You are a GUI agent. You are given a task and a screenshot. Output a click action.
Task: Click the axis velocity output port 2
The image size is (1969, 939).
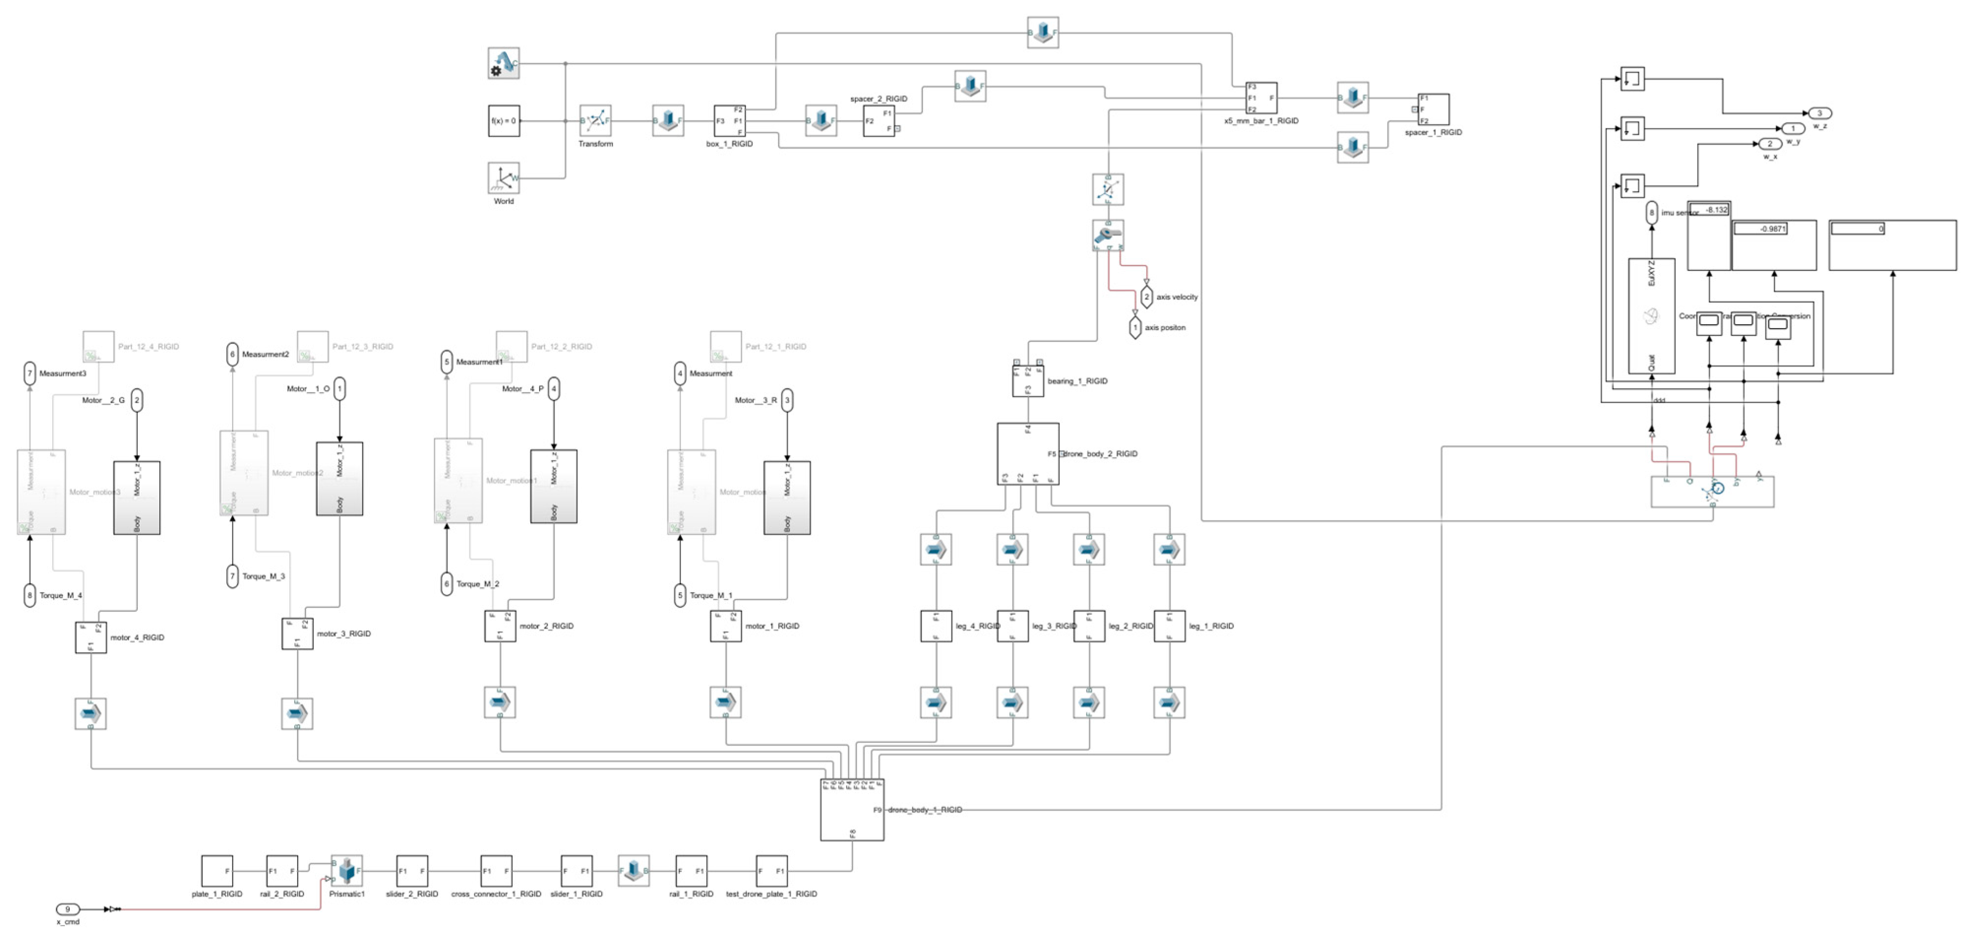1146,297
